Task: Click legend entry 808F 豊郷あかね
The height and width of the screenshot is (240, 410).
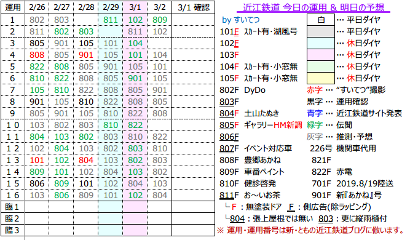Action: [x=250, y=160]
